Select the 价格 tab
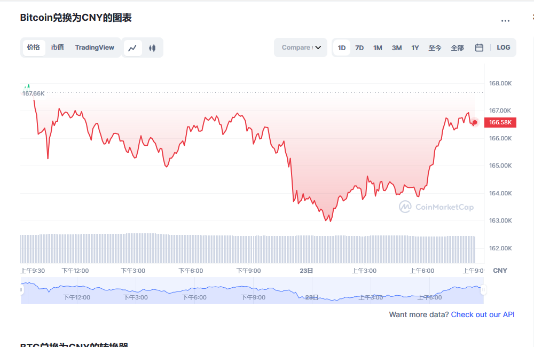The width and height of the screenshot is (534, 347). 33,48
